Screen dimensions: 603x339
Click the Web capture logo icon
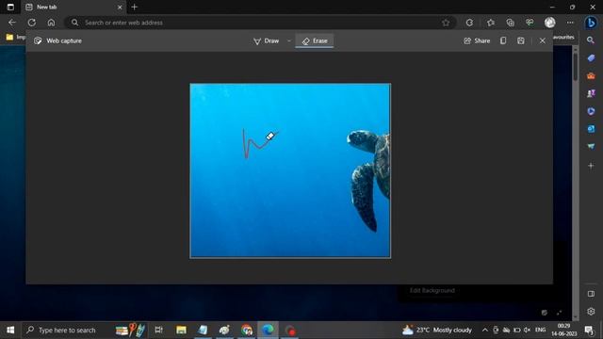tap(38, 40)
